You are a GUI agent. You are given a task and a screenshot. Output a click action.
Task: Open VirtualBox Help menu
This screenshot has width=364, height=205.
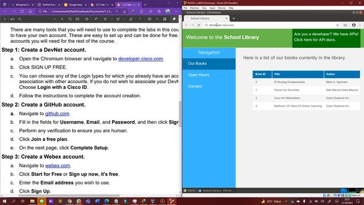click(x=231, y=8)
